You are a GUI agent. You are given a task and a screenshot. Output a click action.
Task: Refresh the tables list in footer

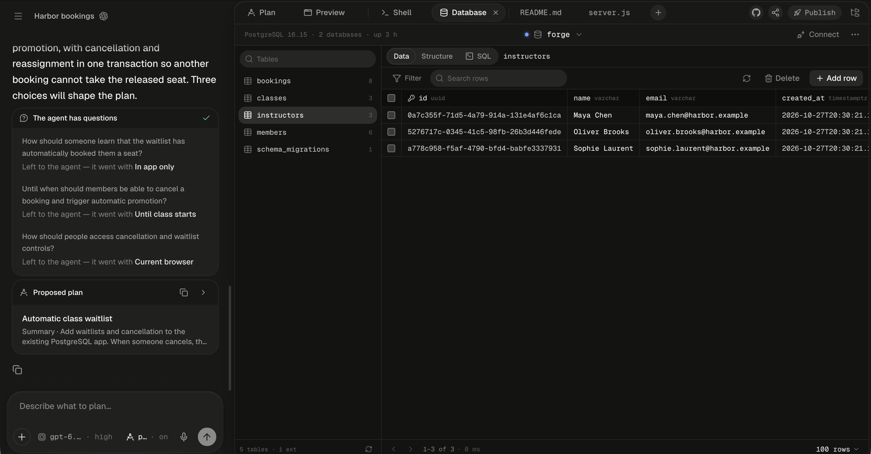pos(369,449)
